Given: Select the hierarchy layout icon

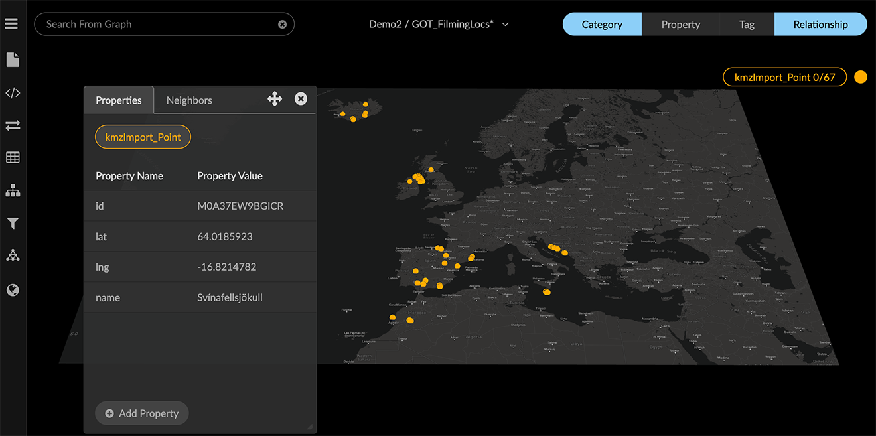Looking at the screenshot, I should (x=13, y=191).
